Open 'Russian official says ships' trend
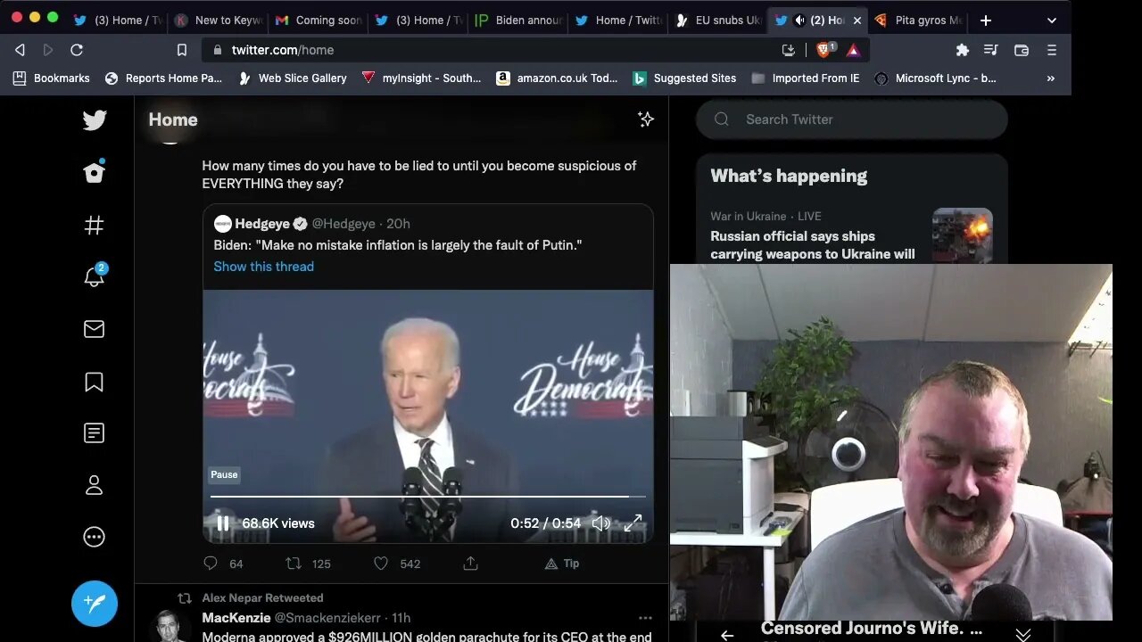 [x=812, y=245]
